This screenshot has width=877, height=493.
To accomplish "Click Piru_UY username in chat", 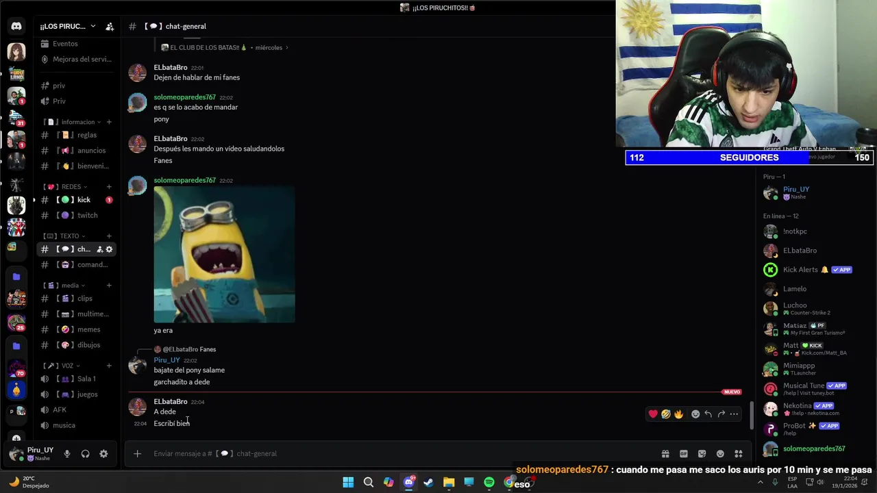I will pos(166,360).
